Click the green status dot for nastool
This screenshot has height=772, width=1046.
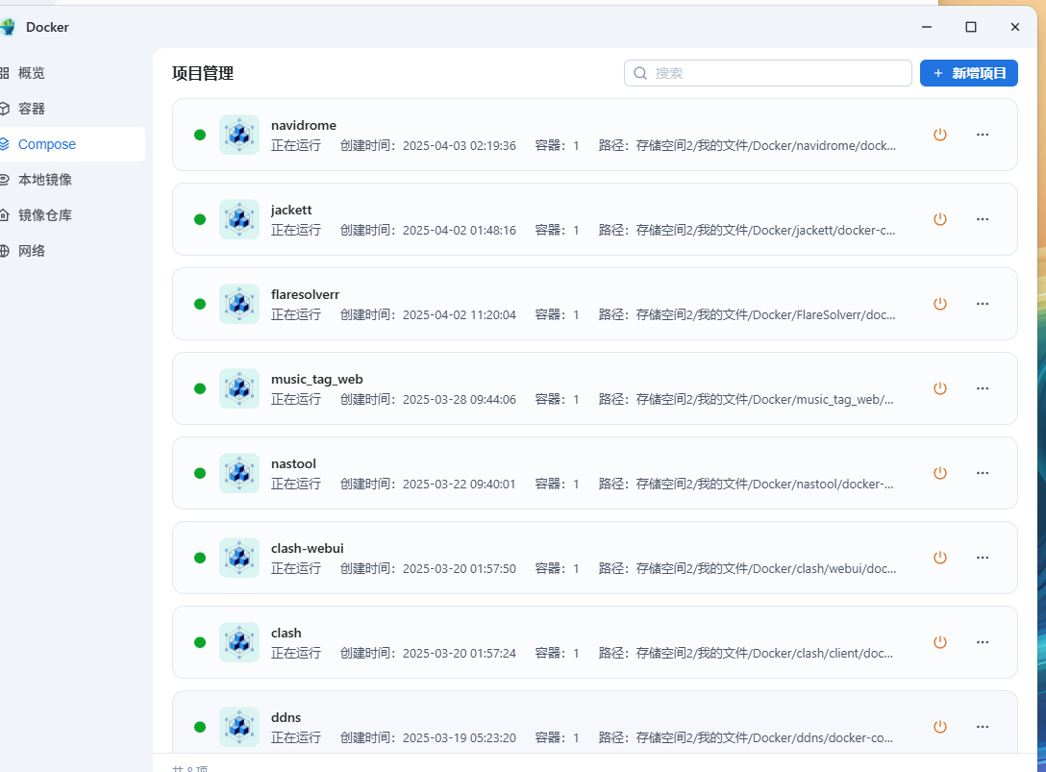[200, 473]
